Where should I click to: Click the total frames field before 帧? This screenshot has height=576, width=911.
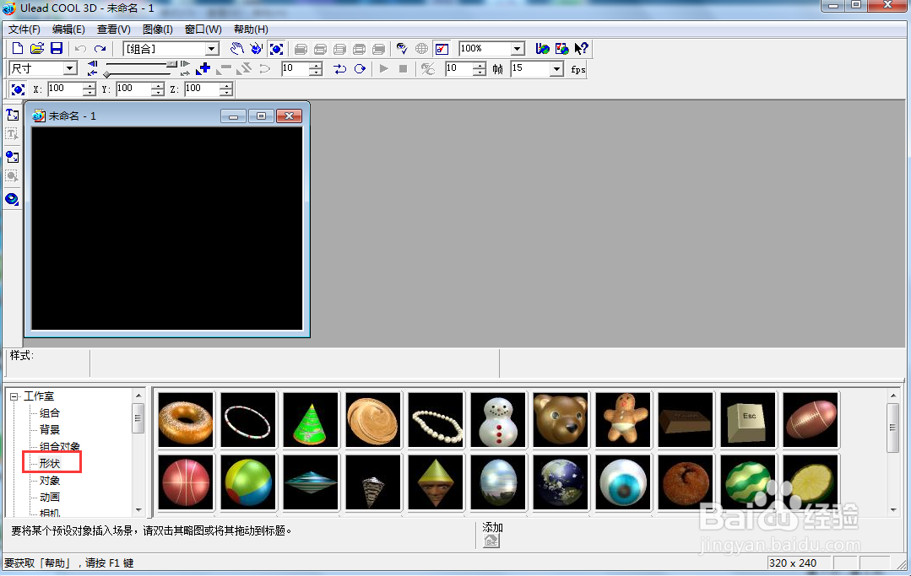point(459,68)
